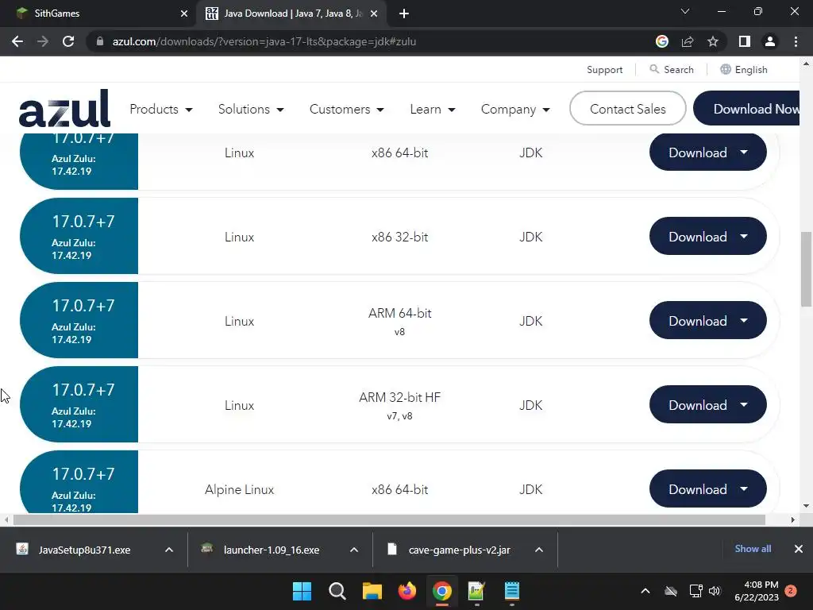Select the Java Download tab
The image size is (813, 610).
(x=291, y=14)
